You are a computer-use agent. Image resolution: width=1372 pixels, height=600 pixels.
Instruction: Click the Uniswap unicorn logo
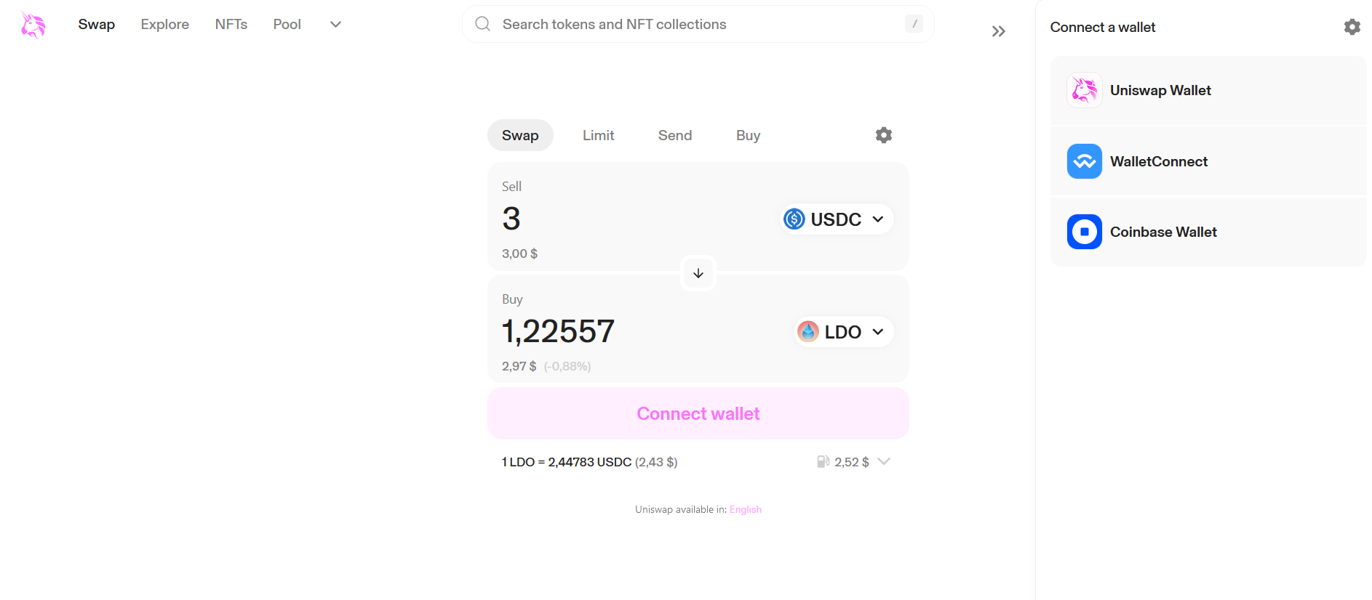tap(33, 25)
